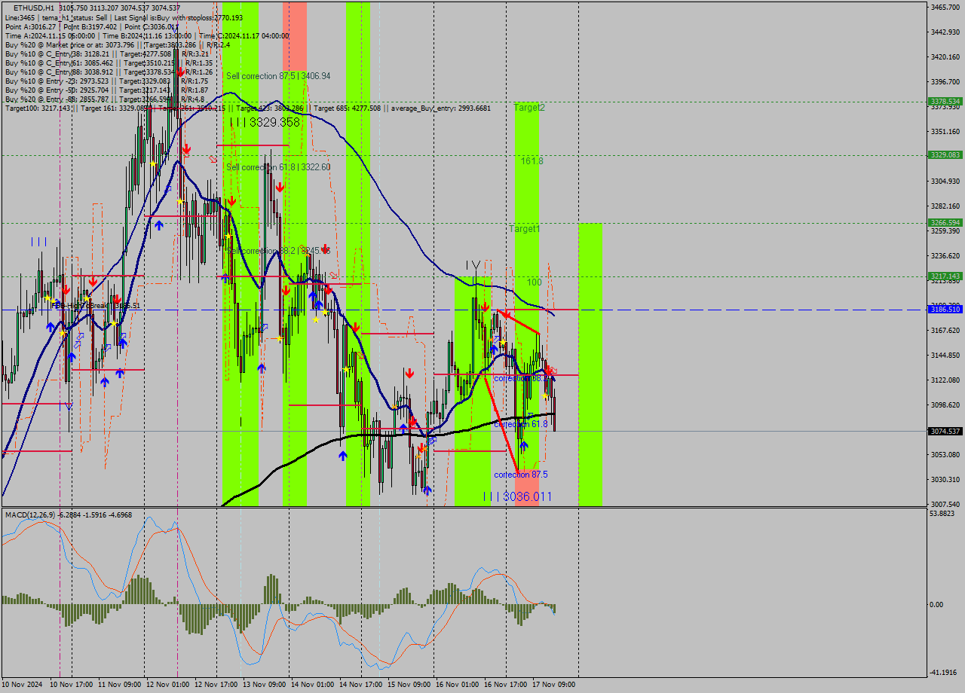Click the '14 Nov 01:00' date on time axis
Viewport: 965px width, 693px height.
coord(313,685)
